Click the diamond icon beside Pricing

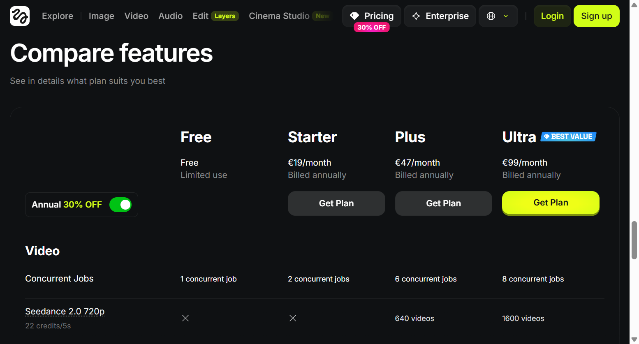pyautogui.click(x=354, y=16)
